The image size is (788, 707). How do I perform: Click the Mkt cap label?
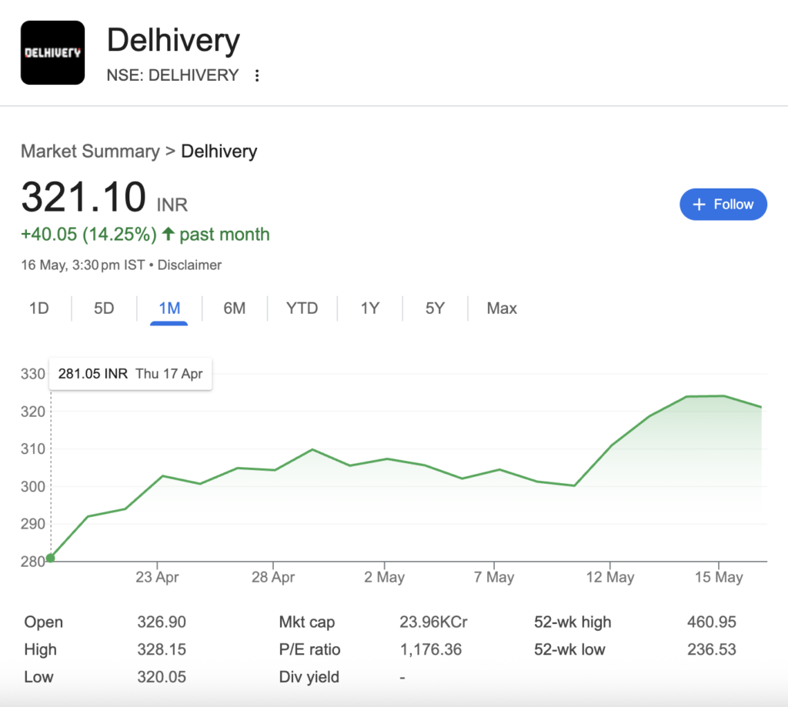(x=306, y=622)
